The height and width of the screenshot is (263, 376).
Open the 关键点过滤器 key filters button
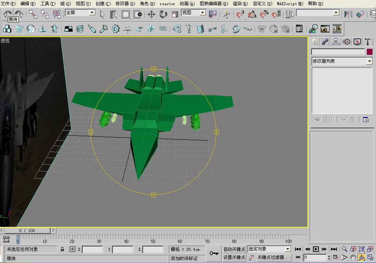[x=274, y=257]
